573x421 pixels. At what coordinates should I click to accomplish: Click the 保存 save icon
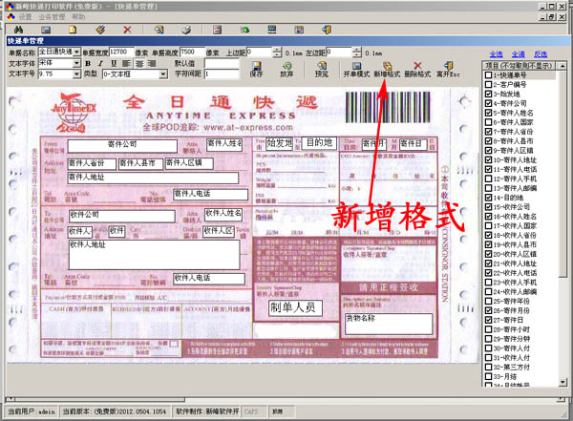click(256, 69)
